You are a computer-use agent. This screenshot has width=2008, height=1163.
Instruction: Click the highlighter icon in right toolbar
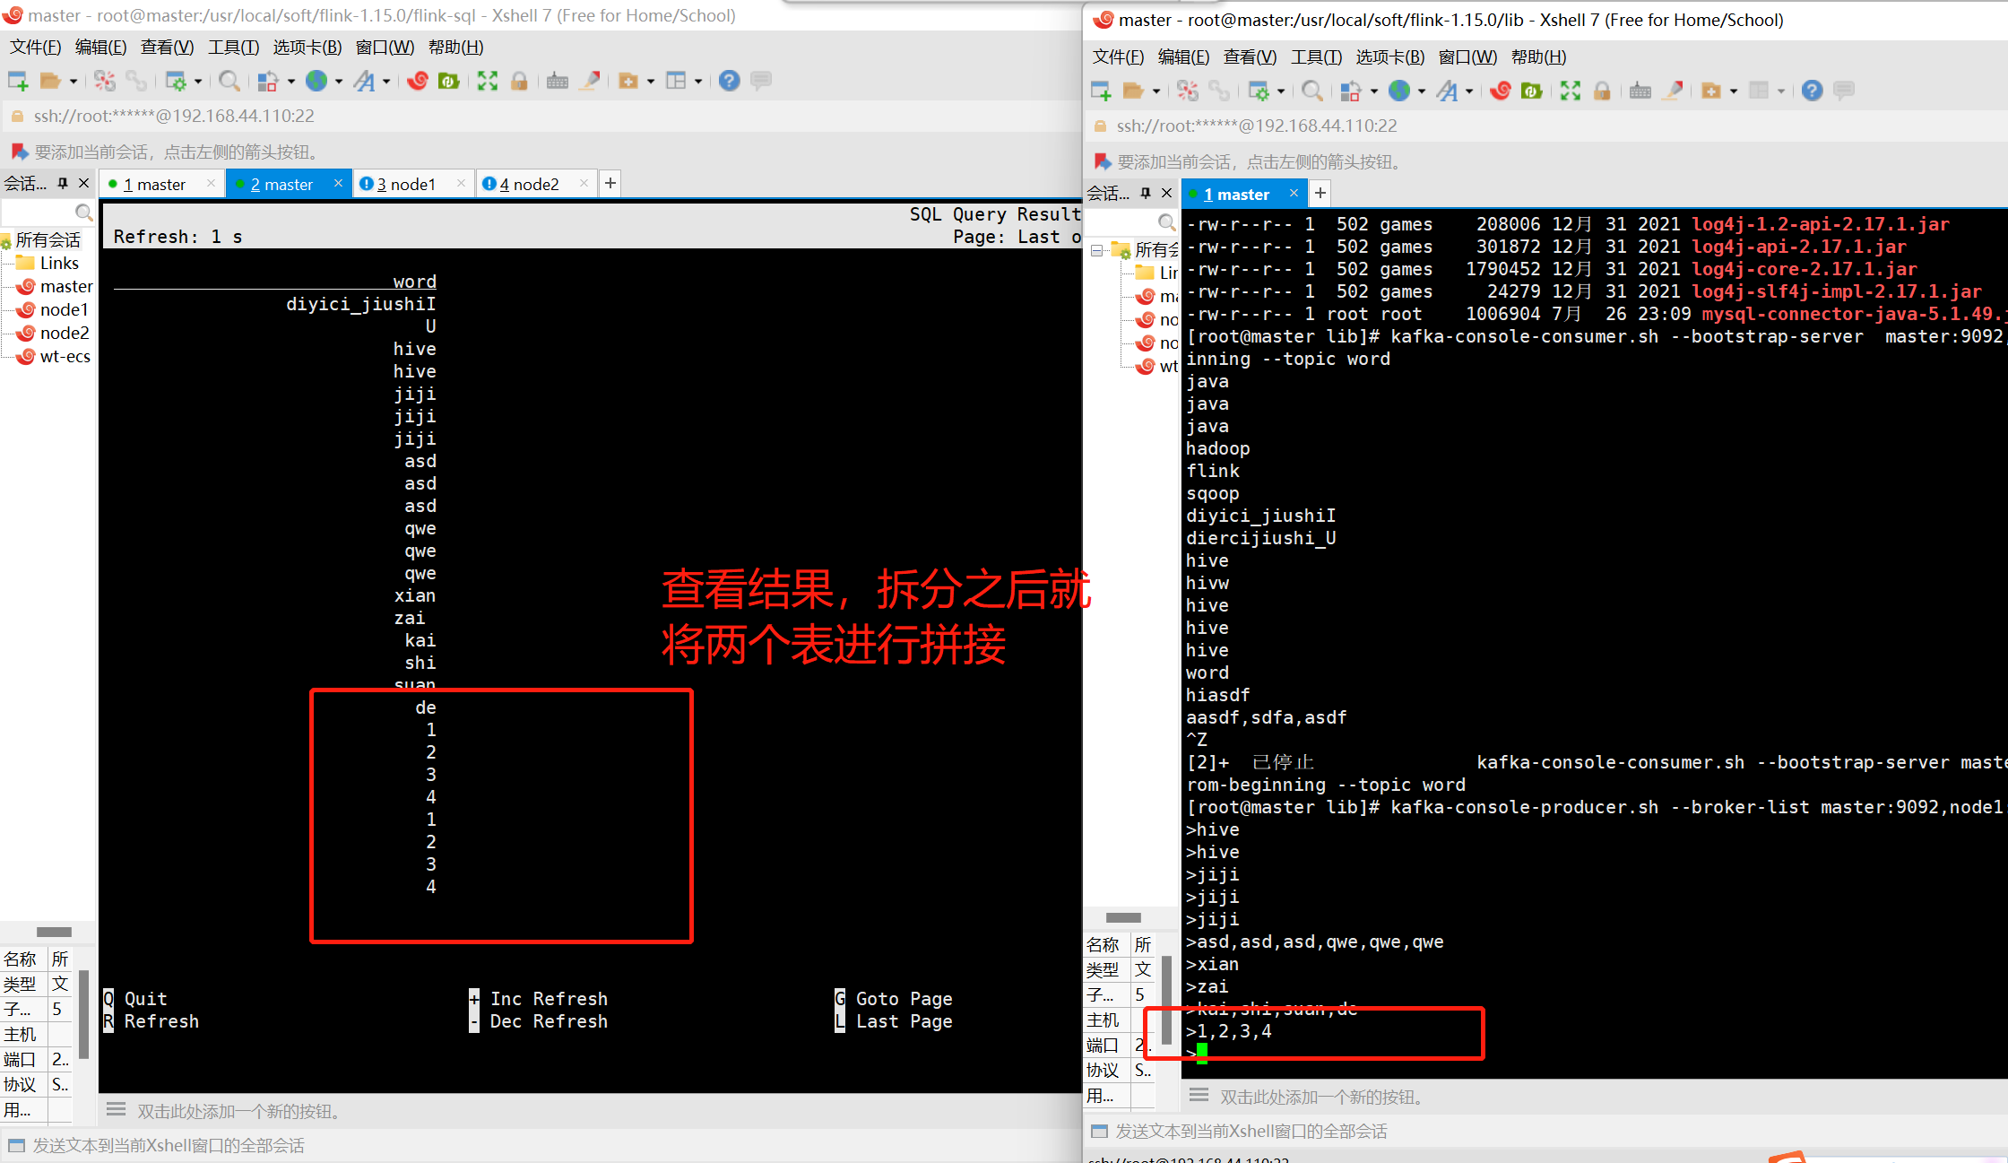tap(1673, 91)
